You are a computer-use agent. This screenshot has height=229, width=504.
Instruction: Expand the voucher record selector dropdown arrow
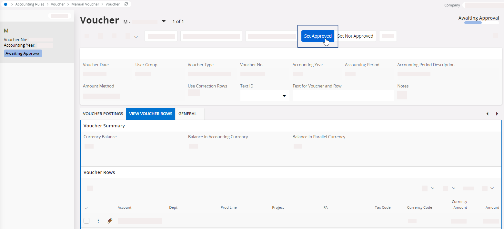164,22
